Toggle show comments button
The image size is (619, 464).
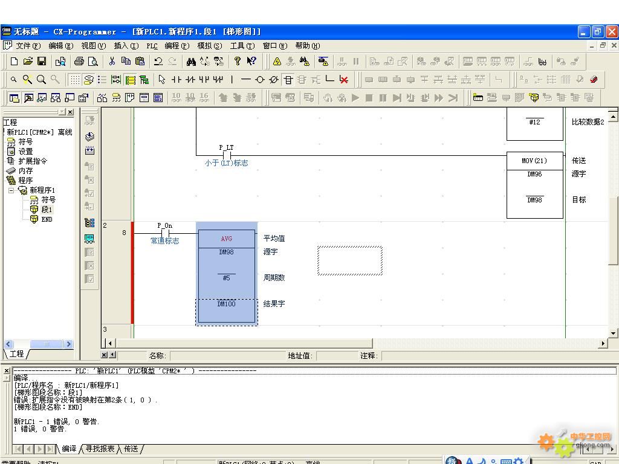[x=88, y=80]
